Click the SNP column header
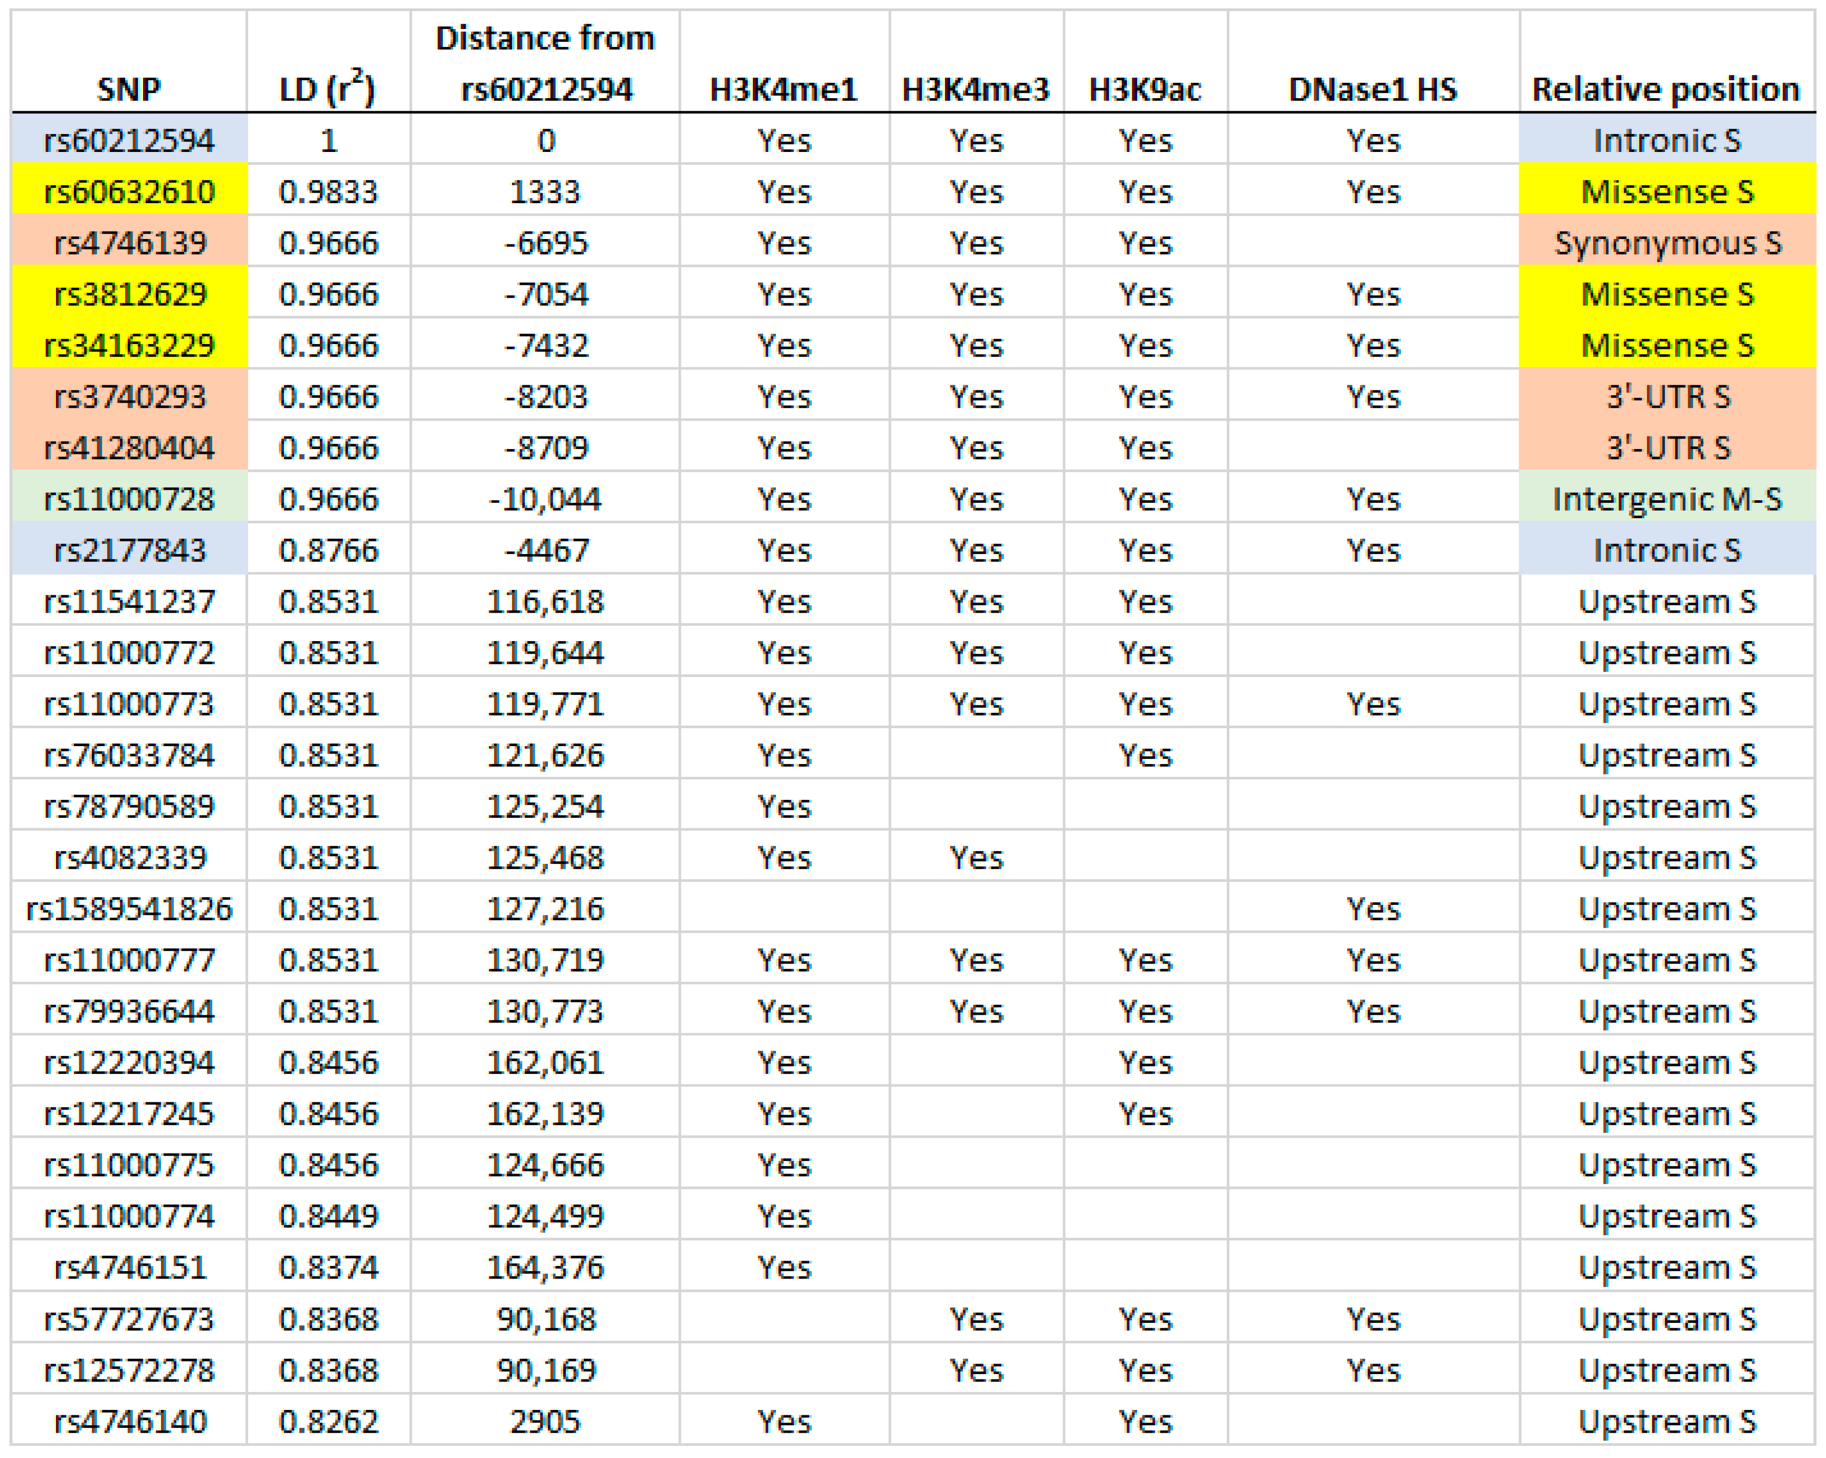This screenshot has width=1826, height=1458. [x=129, y=89]
